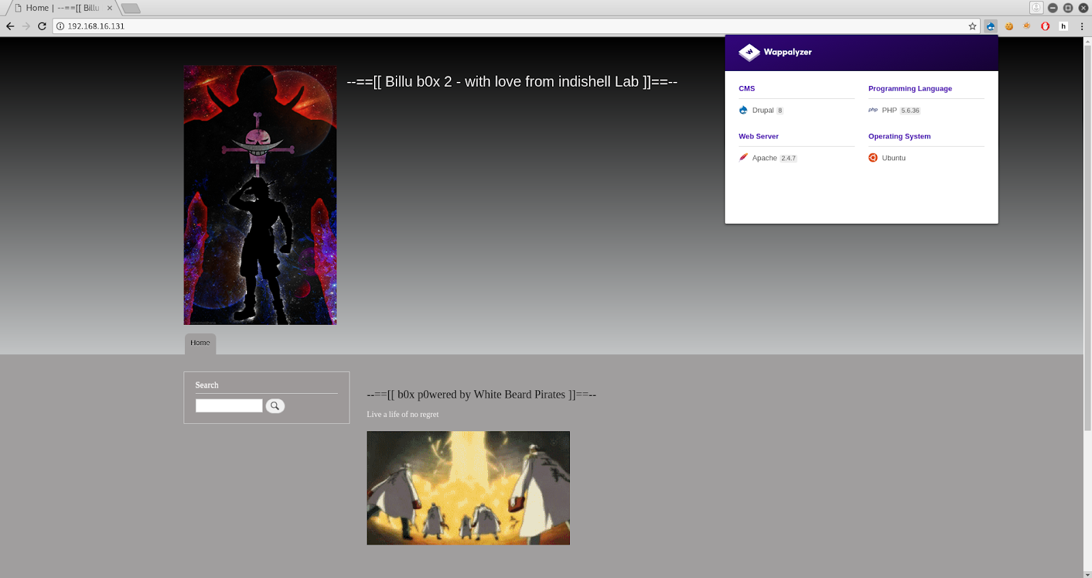Go back with the browser back arrow
1092x578 pixels.
pyautogui.click(x=10, y=26)
